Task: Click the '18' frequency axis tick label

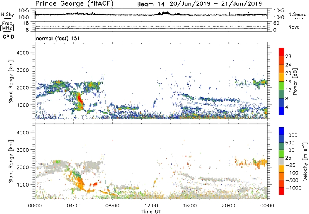Action: [26, 23]
